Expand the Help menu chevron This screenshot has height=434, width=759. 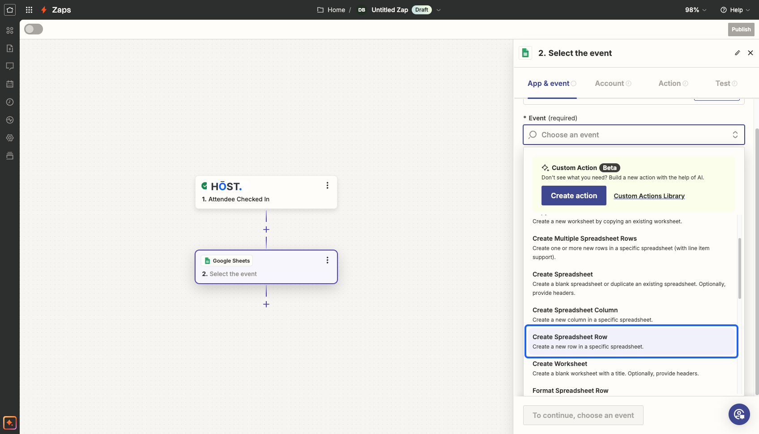point(748,10)
